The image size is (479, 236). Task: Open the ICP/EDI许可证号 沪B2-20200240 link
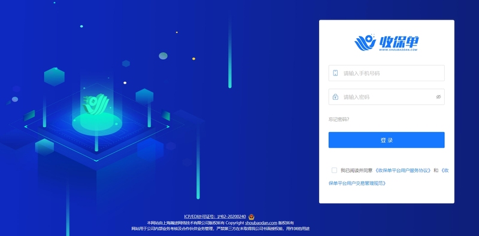[x=215, y=217]
